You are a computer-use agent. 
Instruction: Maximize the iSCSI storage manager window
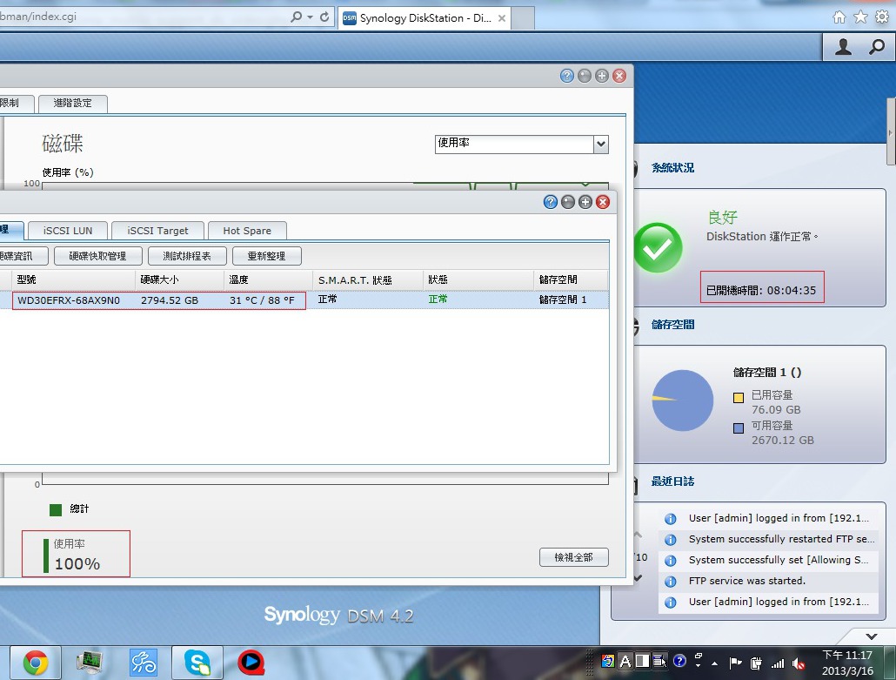[585, 202]
